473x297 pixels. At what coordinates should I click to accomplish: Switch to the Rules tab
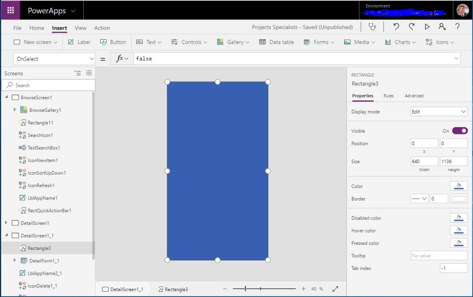[x=388, y=96]
